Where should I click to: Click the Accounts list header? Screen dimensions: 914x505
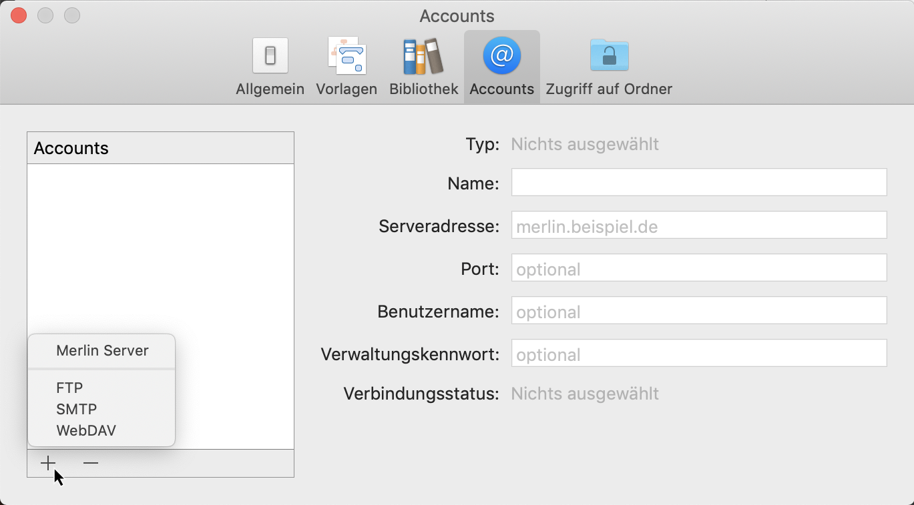tap(160, 147)
